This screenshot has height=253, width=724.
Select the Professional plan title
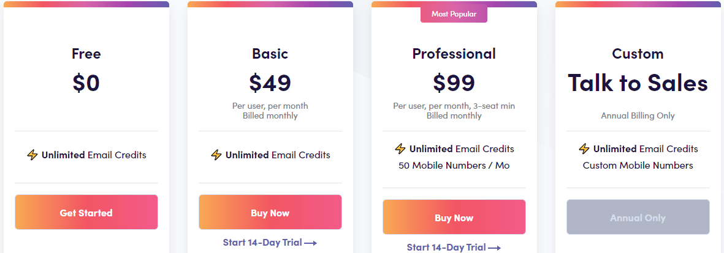tap(454, 54)
